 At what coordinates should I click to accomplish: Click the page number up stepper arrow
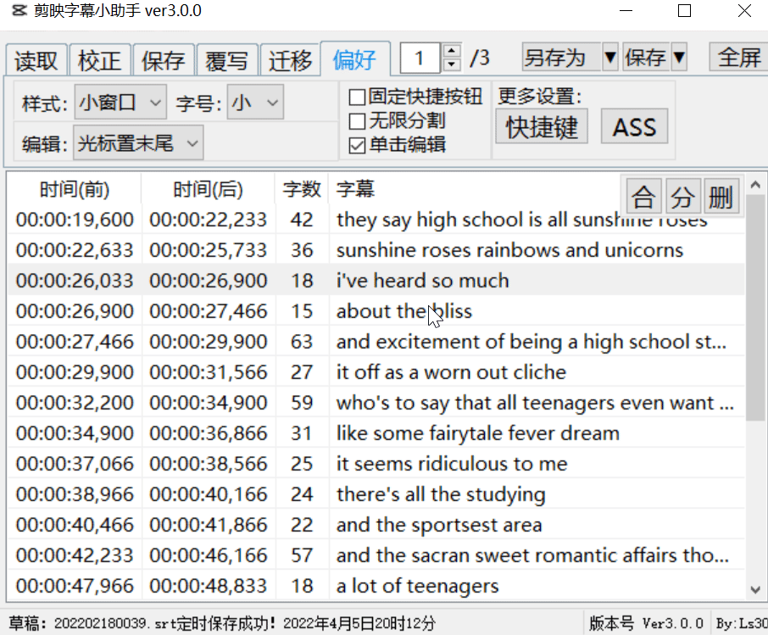[x=450, y=52]
